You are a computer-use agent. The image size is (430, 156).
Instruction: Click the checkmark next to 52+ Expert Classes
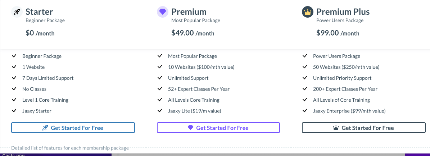coord(160,89)
